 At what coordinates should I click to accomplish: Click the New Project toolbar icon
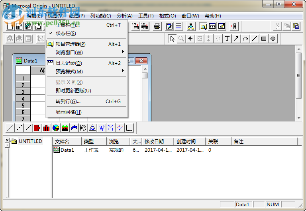coord(10,26)
